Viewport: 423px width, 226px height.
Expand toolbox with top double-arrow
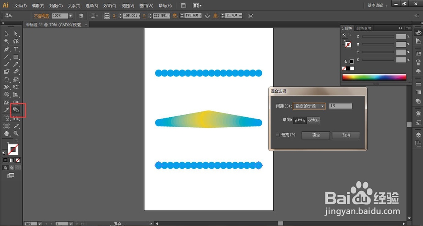3,24
